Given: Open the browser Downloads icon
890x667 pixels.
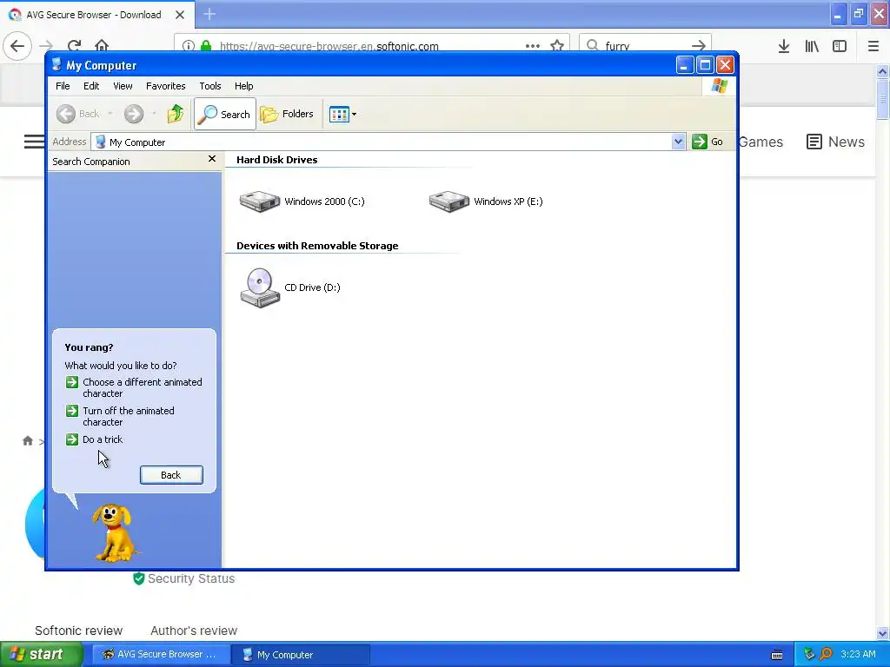Looking at the screenshot, I should [784, 46].
